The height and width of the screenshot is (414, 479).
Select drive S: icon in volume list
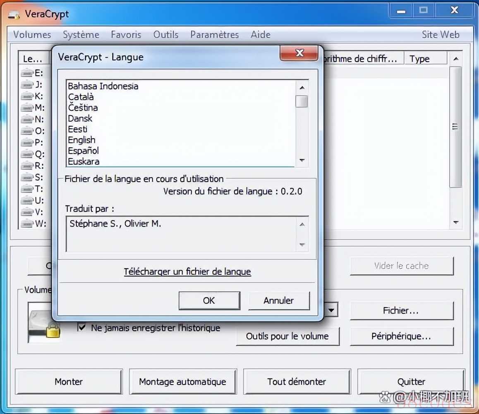tap(27, 177)
